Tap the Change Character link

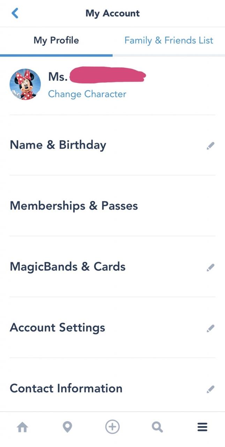[x=87, y=94]
